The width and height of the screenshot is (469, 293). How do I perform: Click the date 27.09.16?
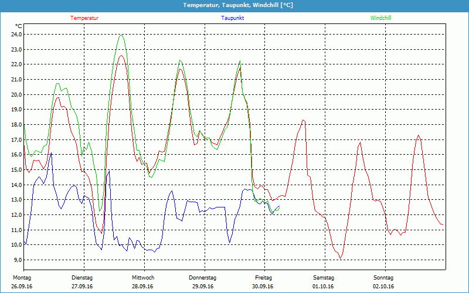tap(82, 287)
